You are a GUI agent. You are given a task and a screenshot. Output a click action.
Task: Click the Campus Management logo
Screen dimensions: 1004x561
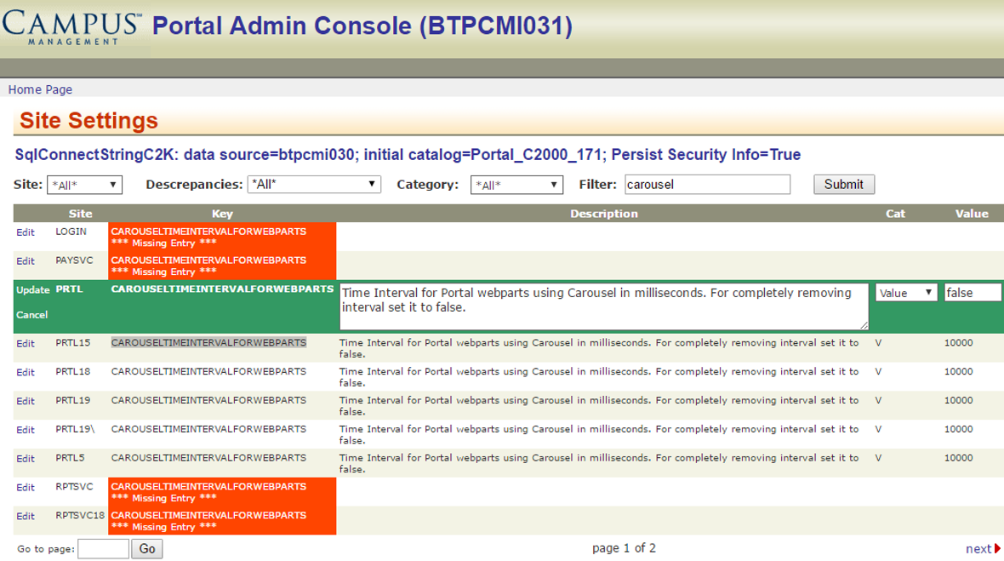[72, 26]
